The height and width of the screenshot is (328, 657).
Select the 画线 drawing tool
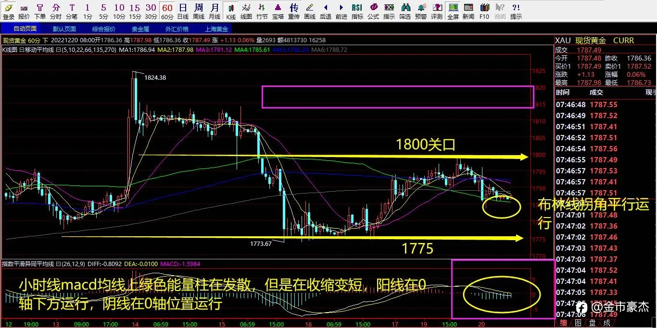310,11
